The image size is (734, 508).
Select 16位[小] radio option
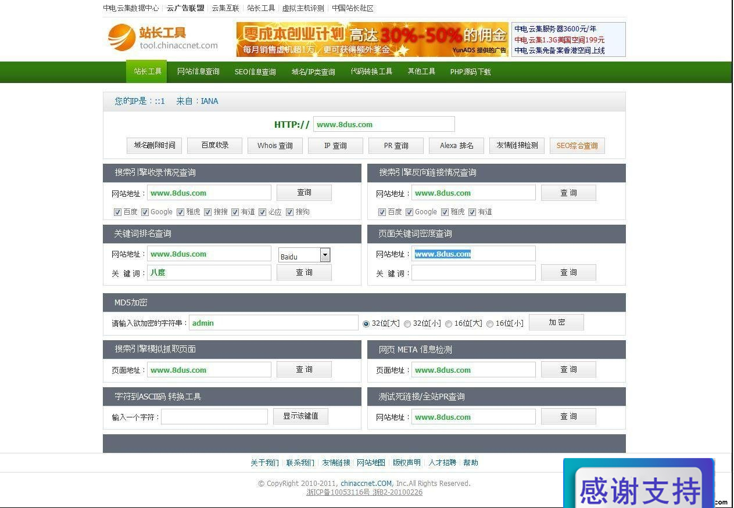pos(490,324)
